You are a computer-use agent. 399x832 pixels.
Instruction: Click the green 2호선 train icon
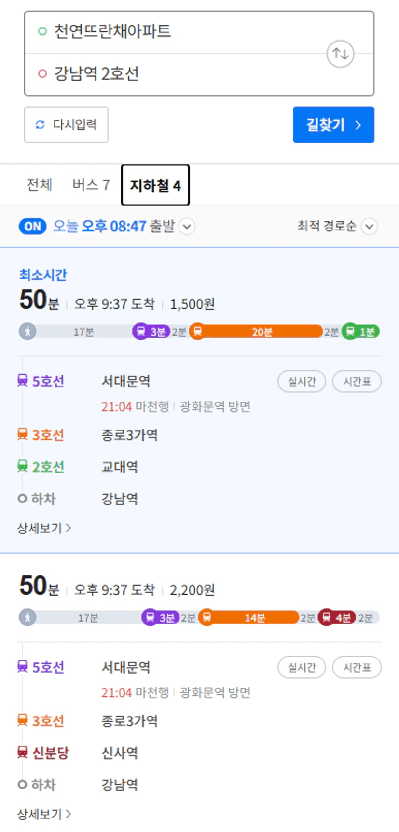point(22,466)
